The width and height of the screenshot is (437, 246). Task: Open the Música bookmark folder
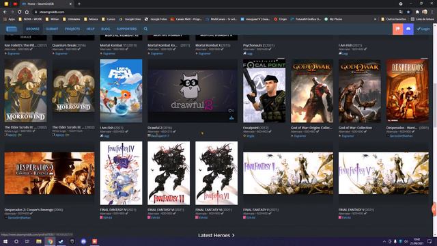pos(91,19)
